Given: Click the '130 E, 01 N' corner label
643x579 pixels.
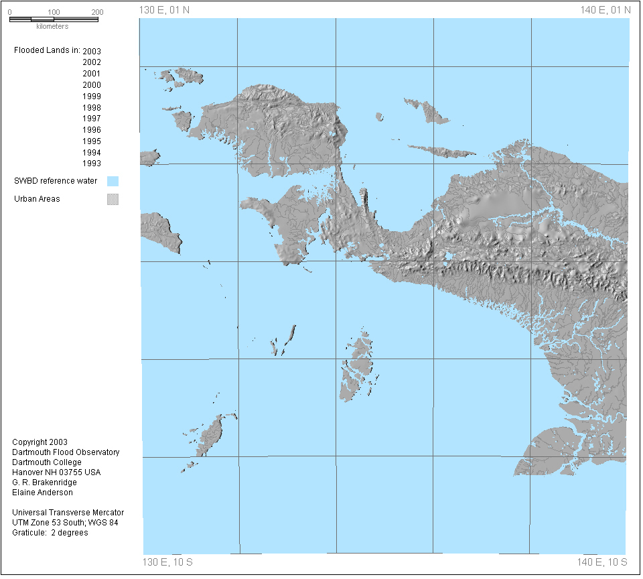Looking at the screenshot, I should click(x=164, y=9).
